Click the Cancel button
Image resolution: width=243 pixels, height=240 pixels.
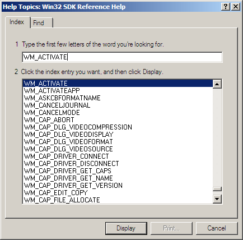coord(217,228)
